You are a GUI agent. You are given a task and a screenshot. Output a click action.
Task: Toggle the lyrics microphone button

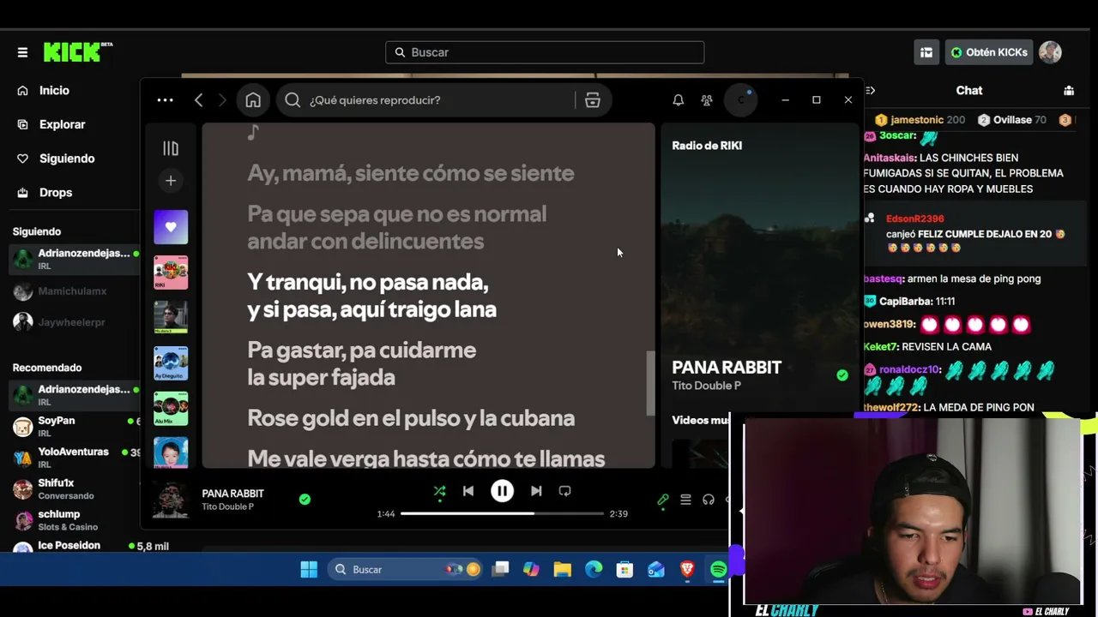pos(663,500)
